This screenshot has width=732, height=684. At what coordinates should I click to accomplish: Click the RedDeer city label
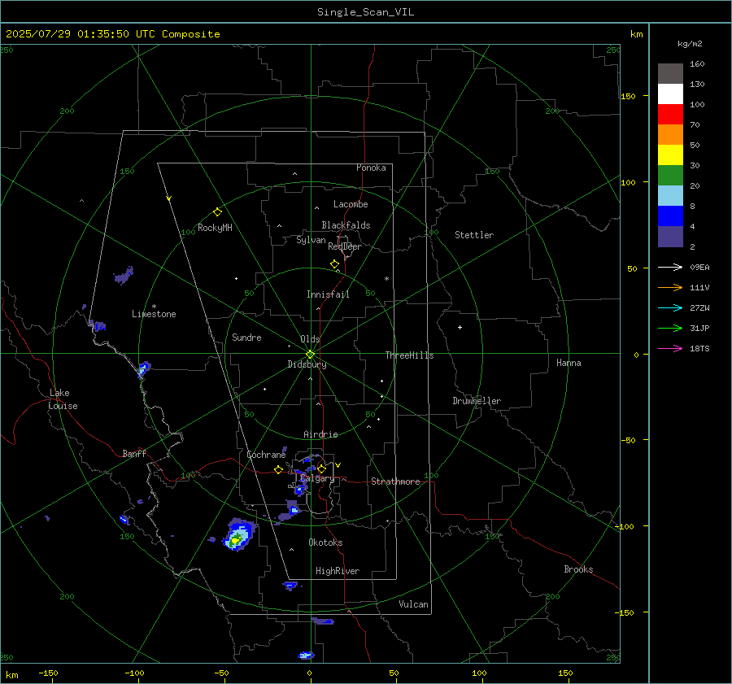(x=345, y=246)
